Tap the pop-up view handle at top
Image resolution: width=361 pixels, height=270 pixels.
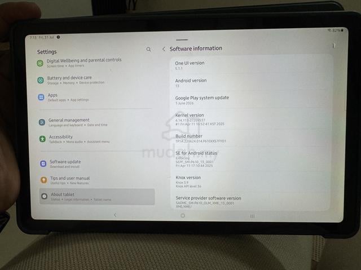[x=182, y=40]
